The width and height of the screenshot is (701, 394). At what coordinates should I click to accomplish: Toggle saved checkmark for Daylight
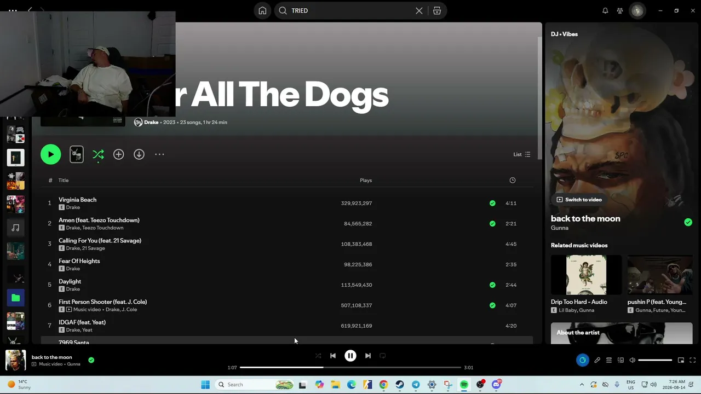coord(492,285)
